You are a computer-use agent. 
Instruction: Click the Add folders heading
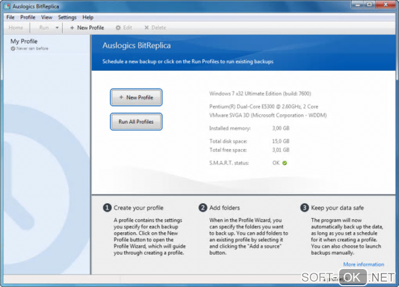225,208
